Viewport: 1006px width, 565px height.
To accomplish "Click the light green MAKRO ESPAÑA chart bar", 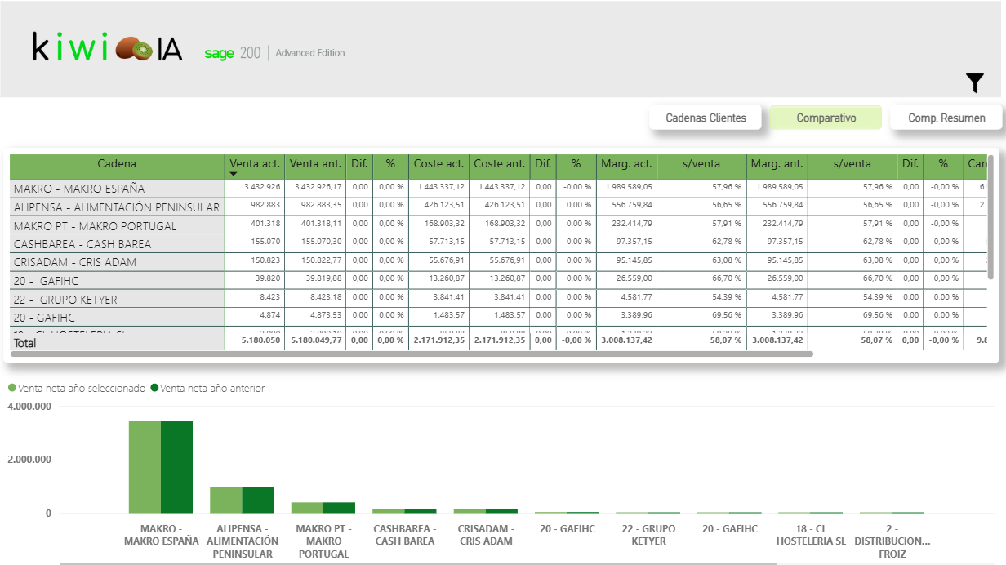I will tap(145, 467).
